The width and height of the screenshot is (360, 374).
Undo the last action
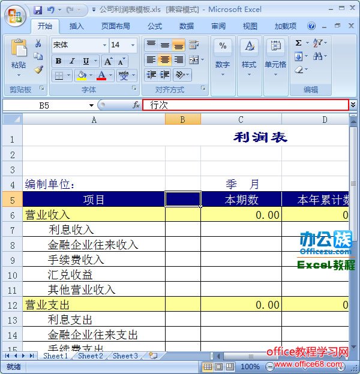click(x=50, y=10)
